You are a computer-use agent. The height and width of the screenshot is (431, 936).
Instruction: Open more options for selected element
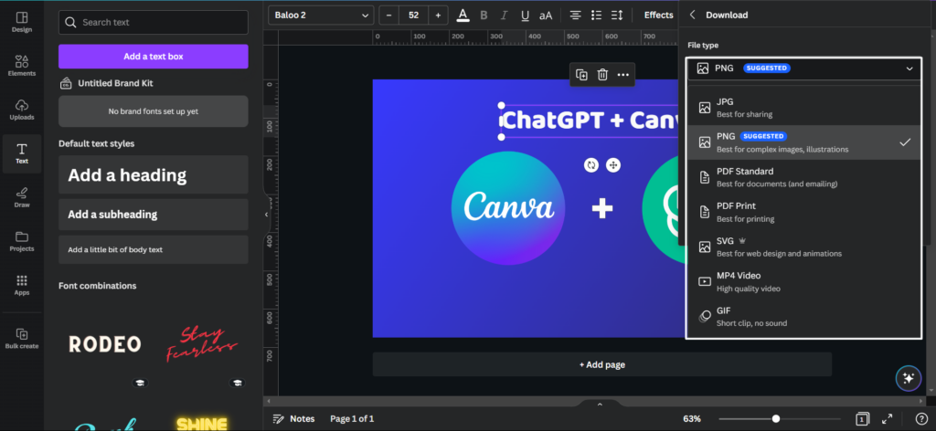pyautogui.click(x=623, y=75)
